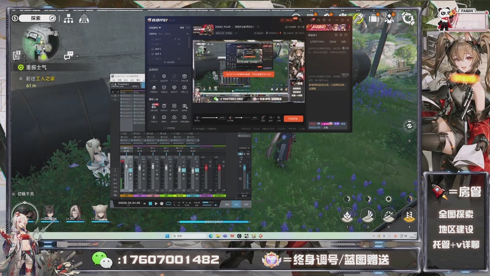Click the headset support icon in streaming app title bar
The image size is (490, 276).
pos(318,20)
